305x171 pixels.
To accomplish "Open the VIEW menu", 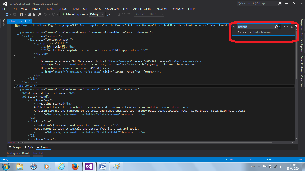I will (x=24, y=9).
